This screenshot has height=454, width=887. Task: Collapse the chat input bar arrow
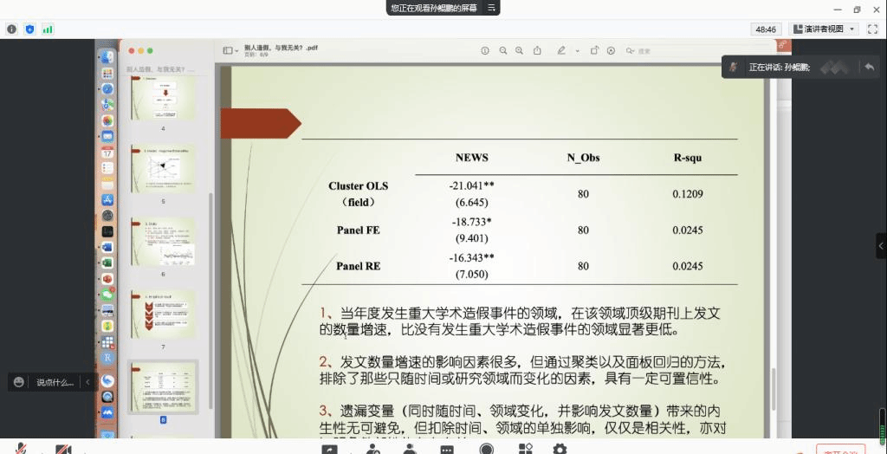tap(87, 382)
